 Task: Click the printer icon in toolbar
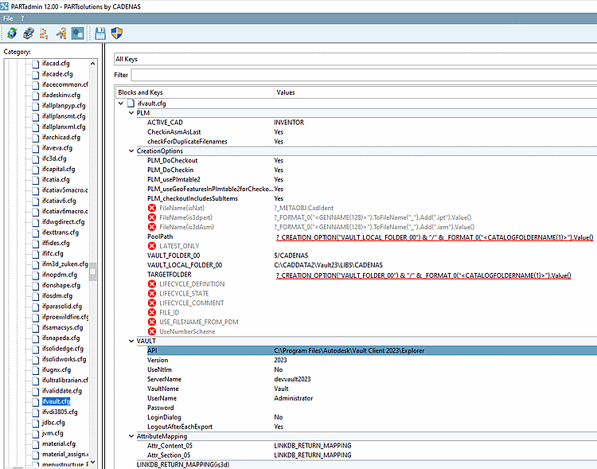click(x=28, y=33)
